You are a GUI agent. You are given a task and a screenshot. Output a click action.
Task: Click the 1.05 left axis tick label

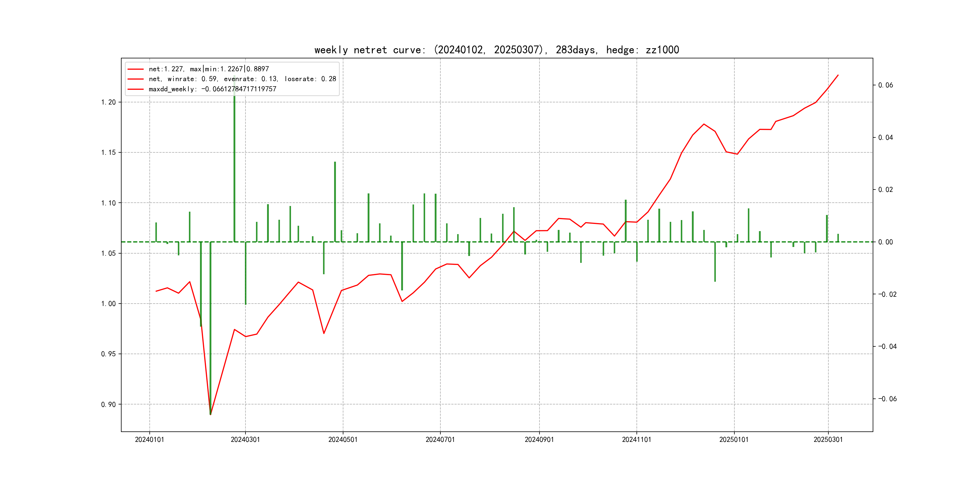click(108, 253)
